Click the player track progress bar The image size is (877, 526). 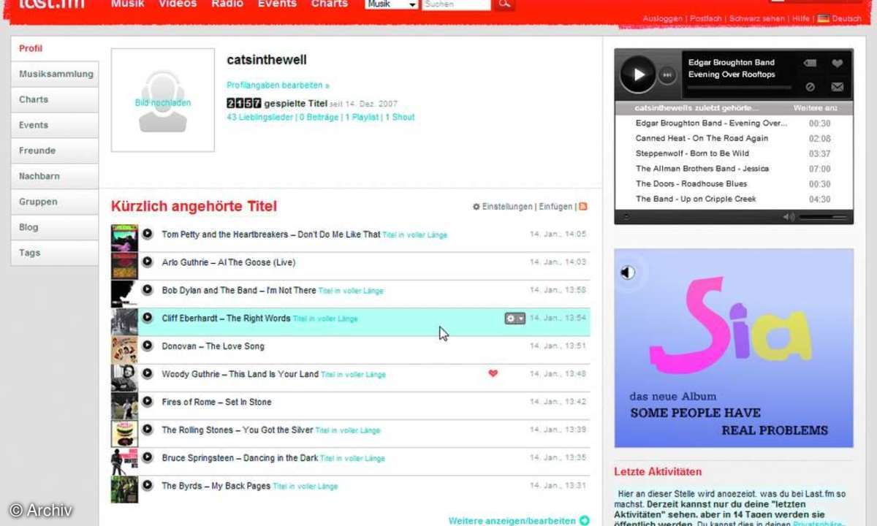[x=739, y=88]
